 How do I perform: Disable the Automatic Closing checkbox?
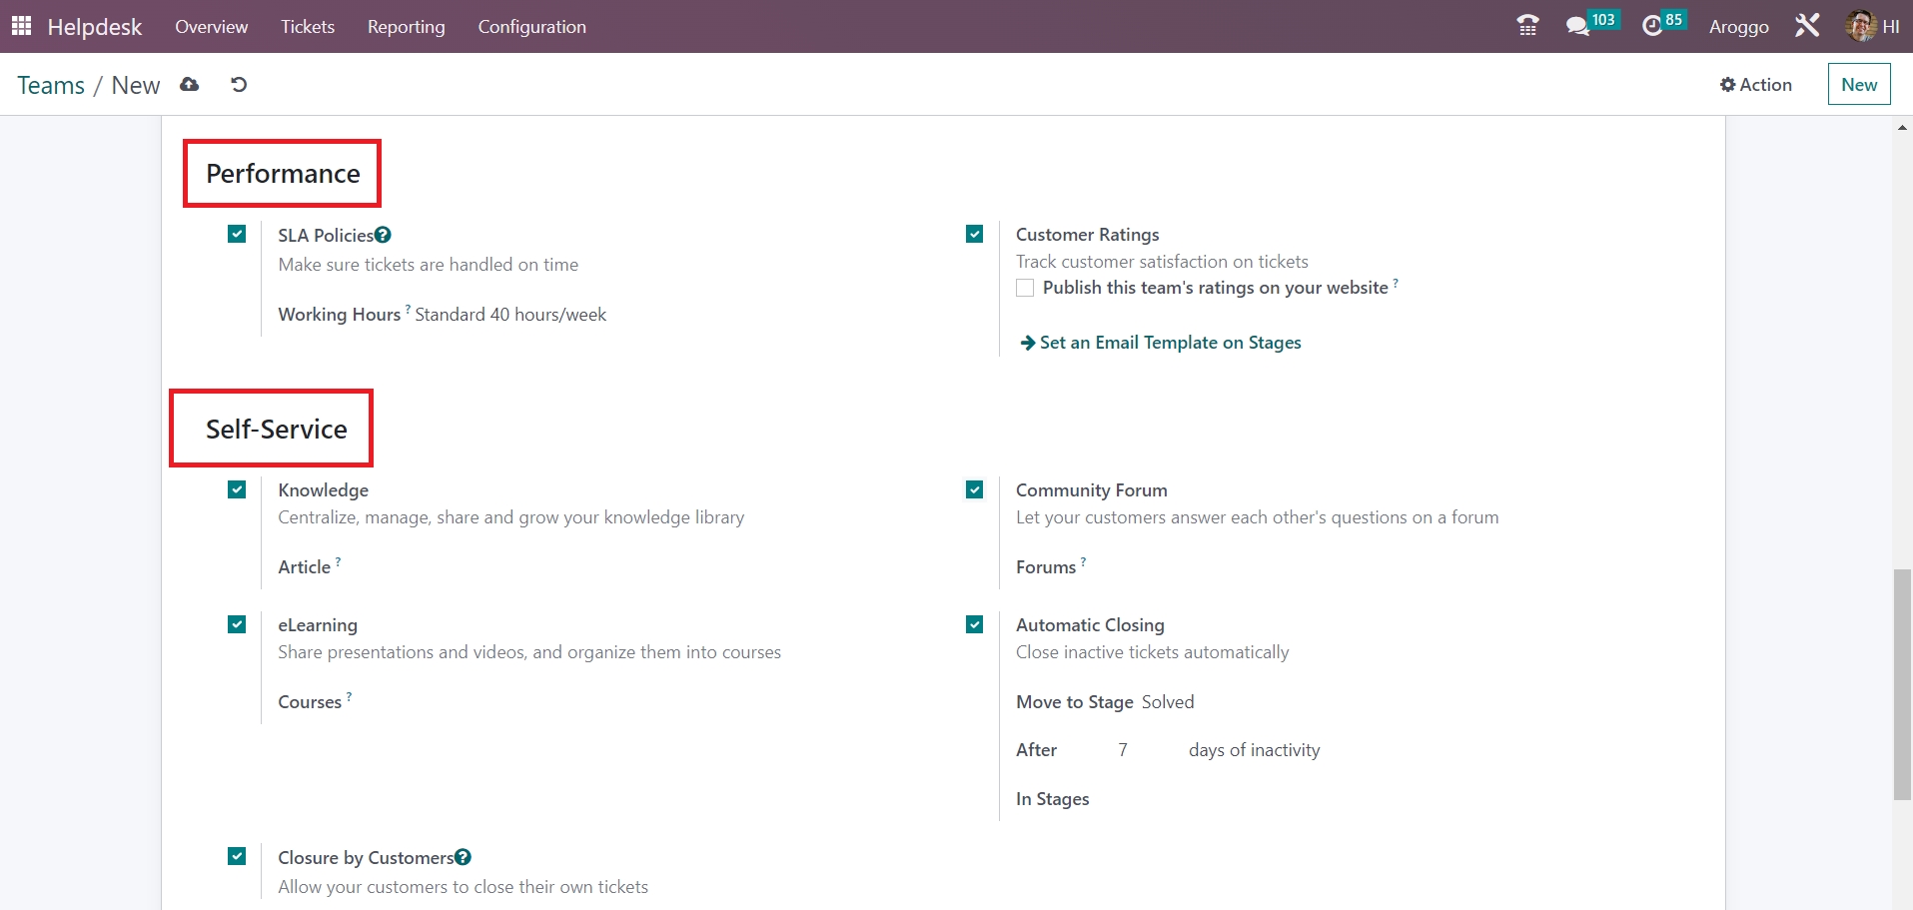click(975, 625)
